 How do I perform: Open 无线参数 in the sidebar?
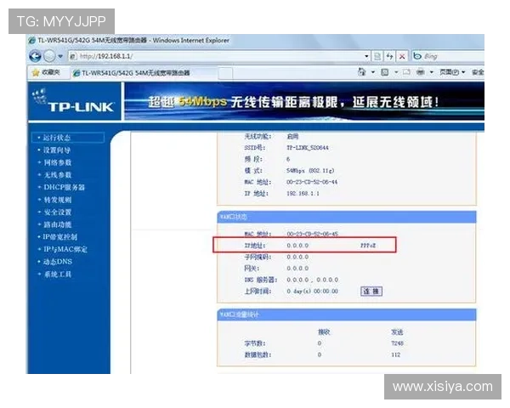pyautogui.click(x=57, y=175)
